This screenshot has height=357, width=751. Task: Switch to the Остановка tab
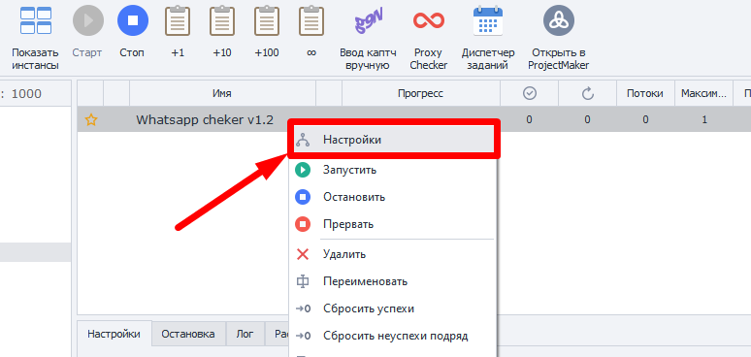(188, 334)
